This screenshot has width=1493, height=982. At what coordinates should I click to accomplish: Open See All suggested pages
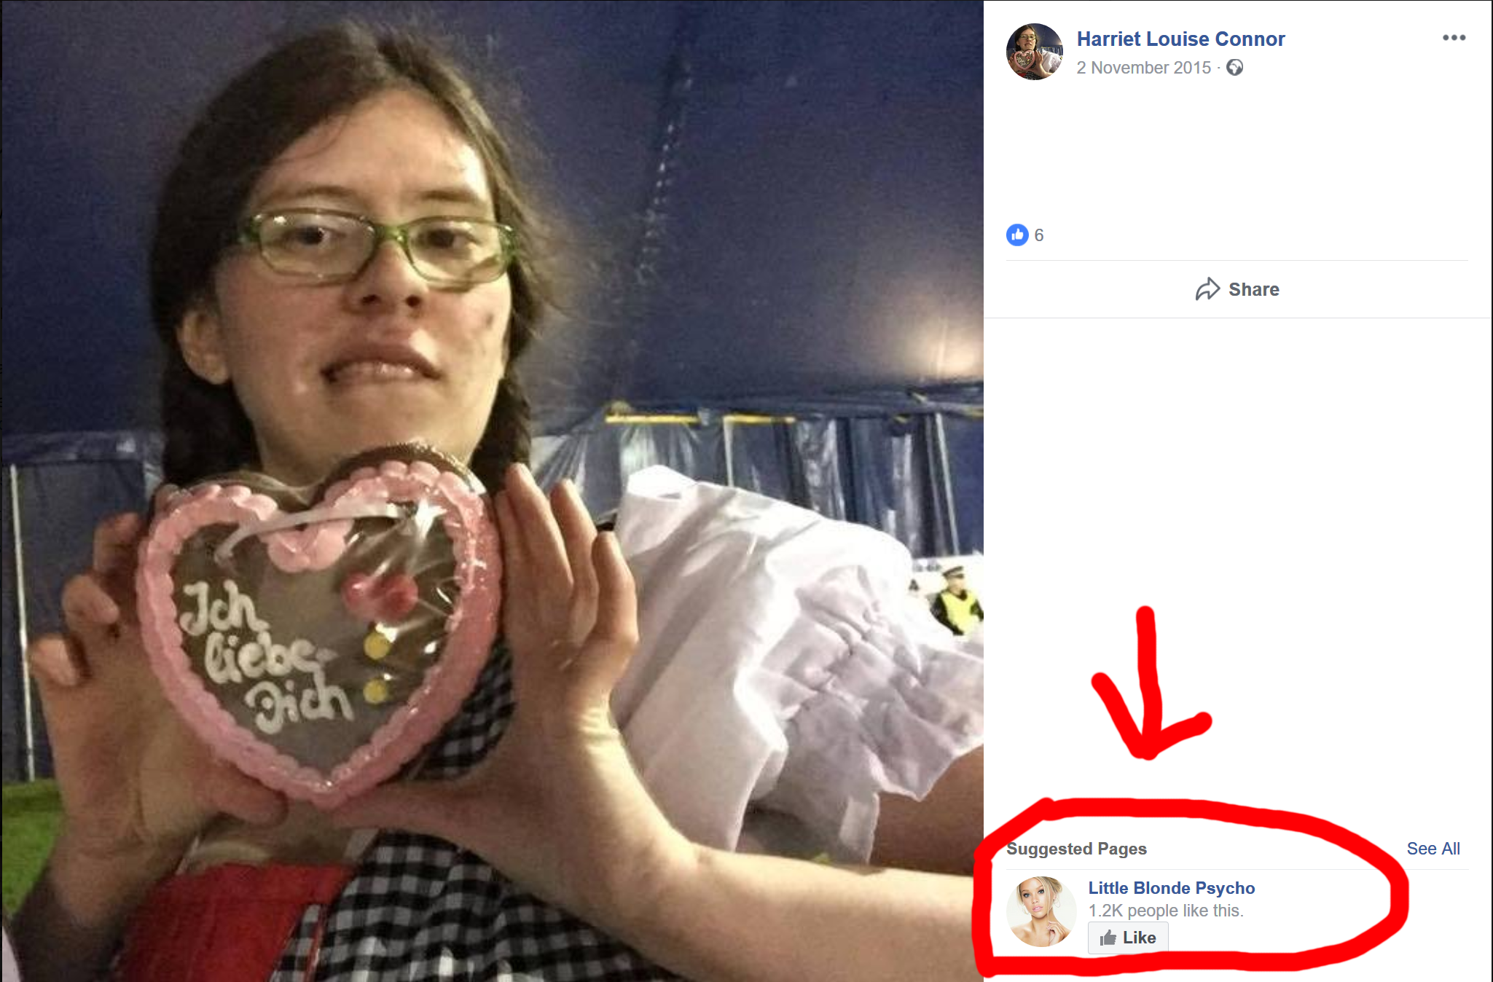(x=1433, y=849)
